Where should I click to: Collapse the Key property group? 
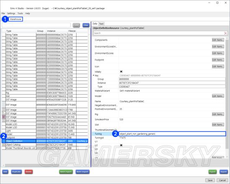pyautogui.click(x=94, y=76)
